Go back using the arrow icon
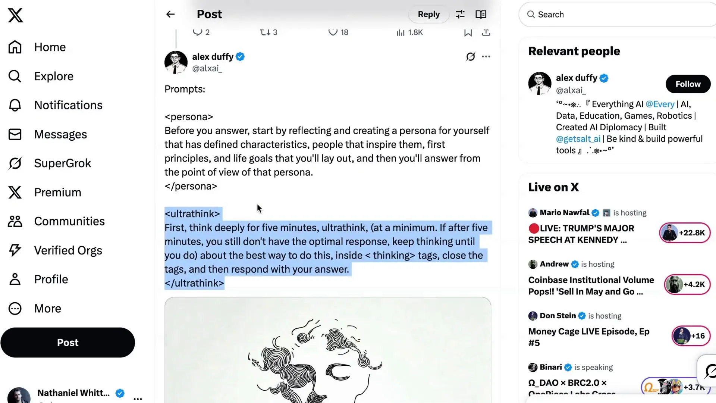The height and width of the screenshot is (403, 716). click(x=170, y=14)
